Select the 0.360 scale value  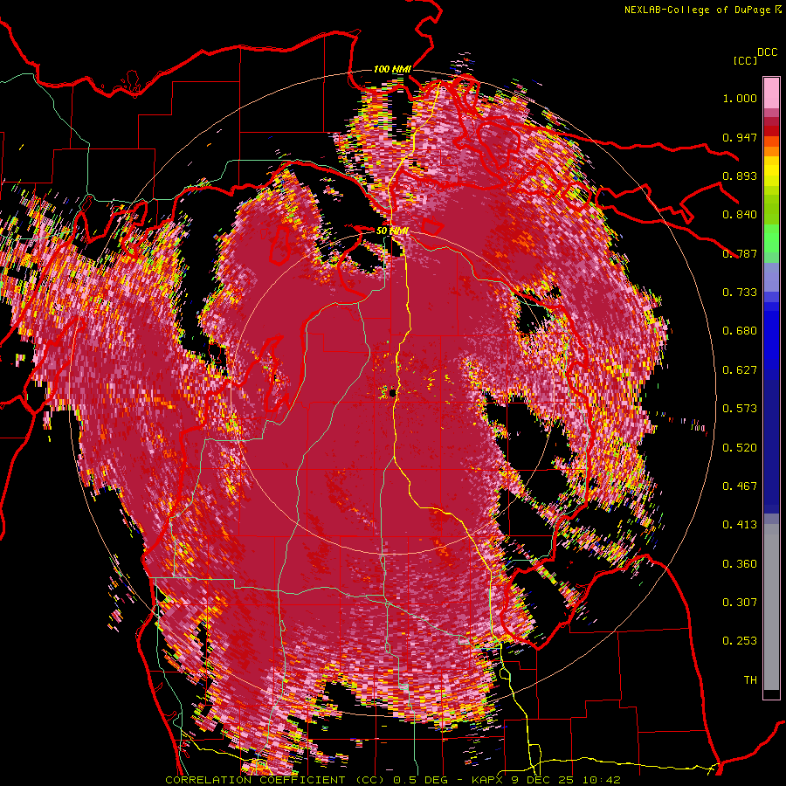click(x=740, y=564)
